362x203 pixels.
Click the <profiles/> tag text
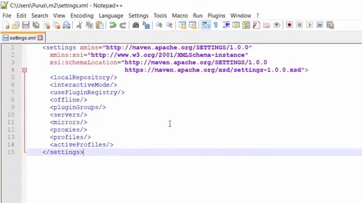[x=70, y=137]
